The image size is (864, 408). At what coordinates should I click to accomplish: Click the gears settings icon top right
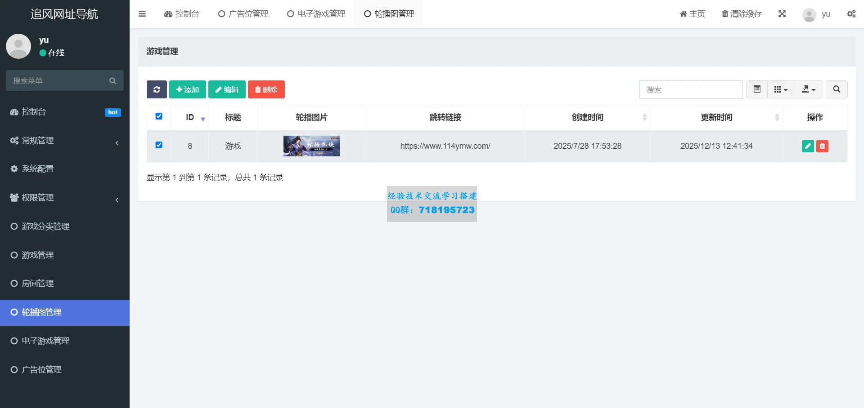(851, 14)
